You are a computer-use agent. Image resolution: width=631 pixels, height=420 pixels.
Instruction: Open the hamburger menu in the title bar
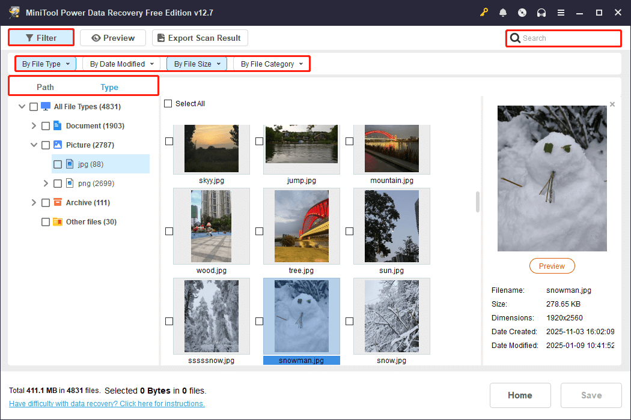click(x=561, y=12)
